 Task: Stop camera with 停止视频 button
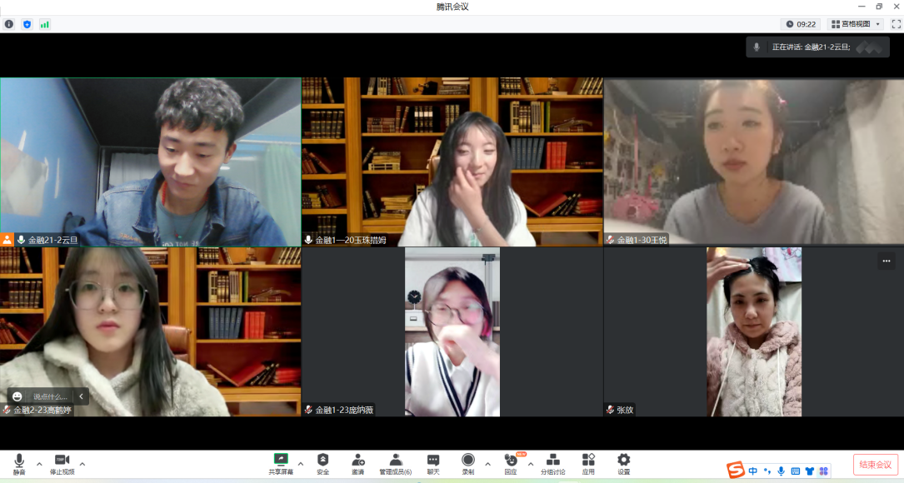[x=62, y=464]
